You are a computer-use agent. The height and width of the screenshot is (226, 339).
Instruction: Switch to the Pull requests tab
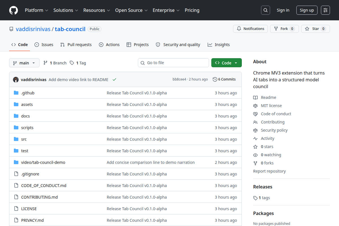[x=76, y=45]
